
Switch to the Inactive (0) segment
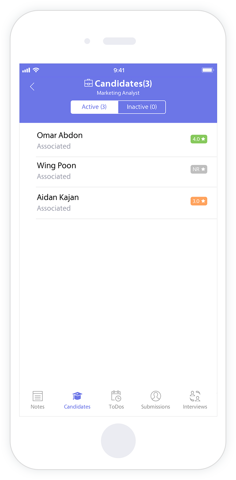click(x=142, y=107)
